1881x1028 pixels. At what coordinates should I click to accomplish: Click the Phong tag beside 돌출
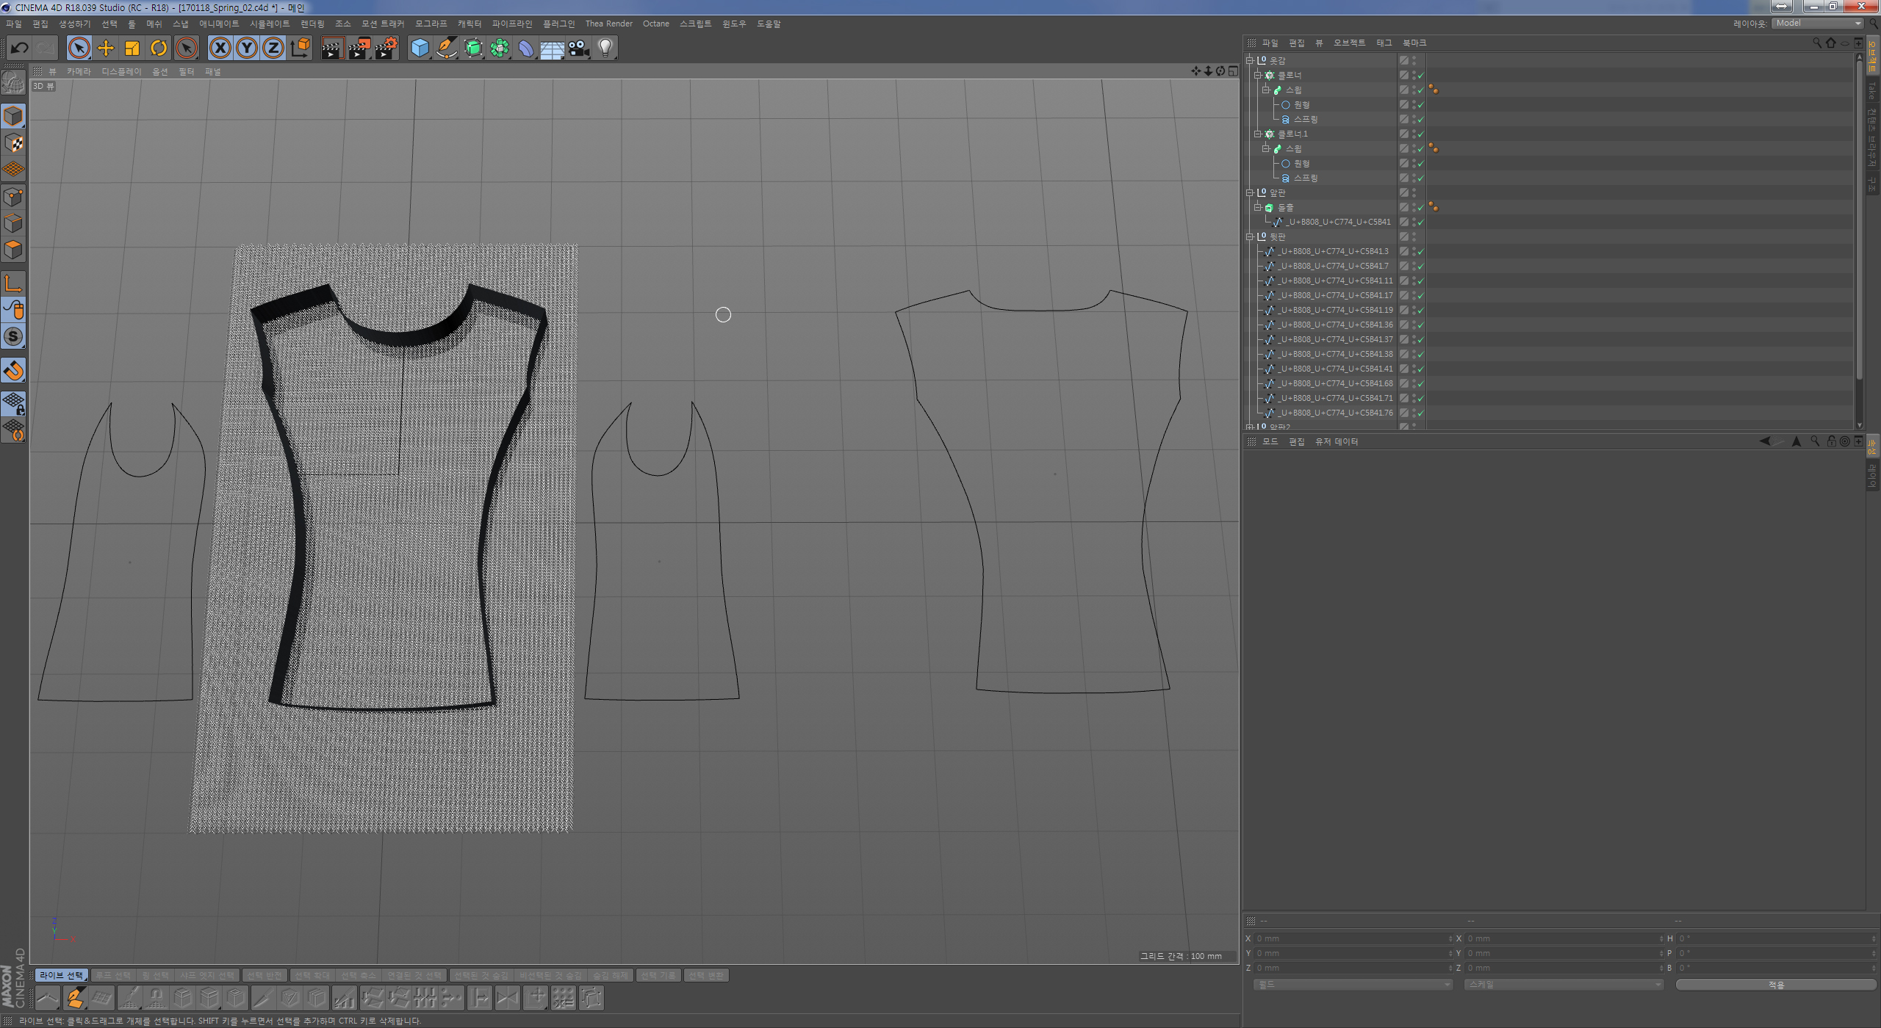point(1434,207)
